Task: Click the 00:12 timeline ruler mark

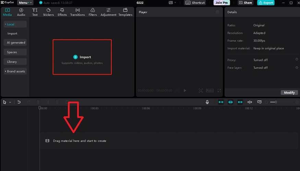Action: pos(249,108)
